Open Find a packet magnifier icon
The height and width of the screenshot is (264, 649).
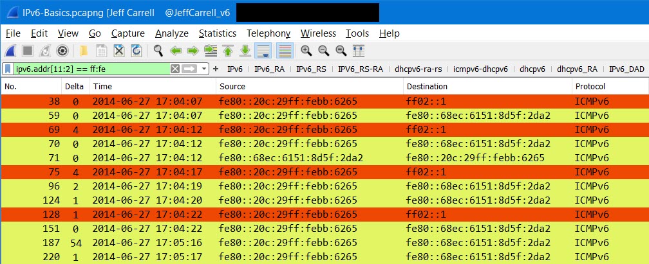pyautogui.click(x=158, y=51)
